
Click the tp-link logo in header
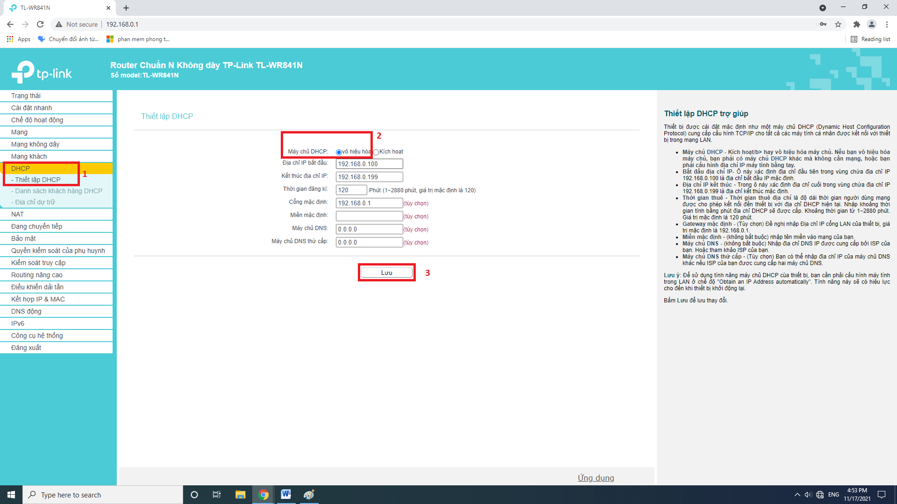point(42,72)
